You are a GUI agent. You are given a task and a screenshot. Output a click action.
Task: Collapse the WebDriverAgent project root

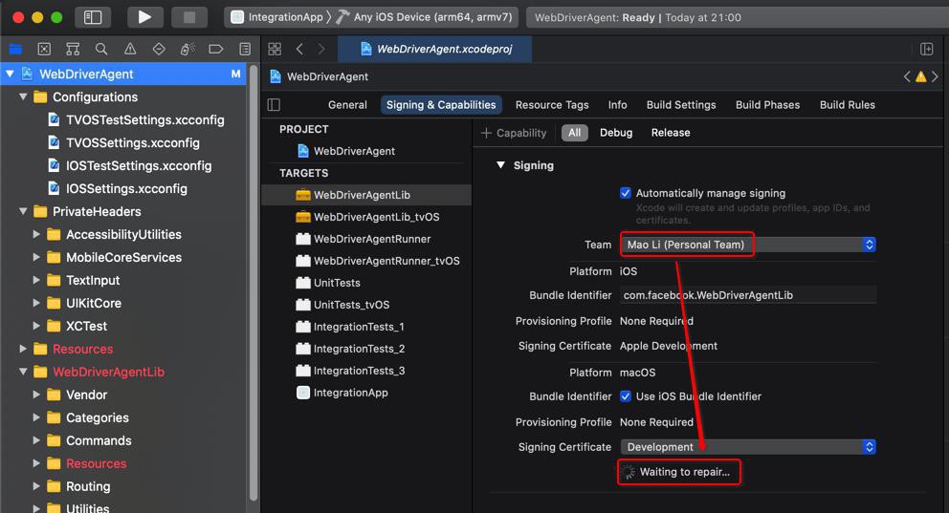(x=11, y=74)
